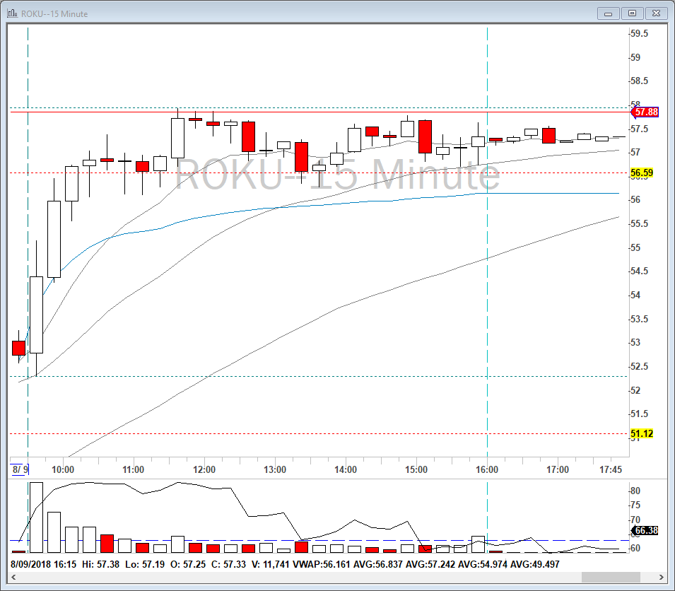675x591 pixels.
Task: Click the 8/9 date label on the time axis
Action: 20,469
